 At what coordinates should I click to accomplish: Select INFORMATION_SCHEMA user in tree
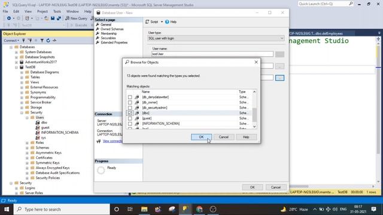click(x=60, y=133)
